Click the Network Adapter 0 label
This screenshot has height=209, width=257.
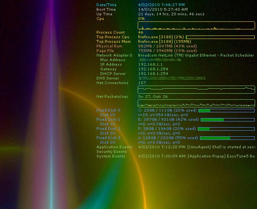coord(114,55)
